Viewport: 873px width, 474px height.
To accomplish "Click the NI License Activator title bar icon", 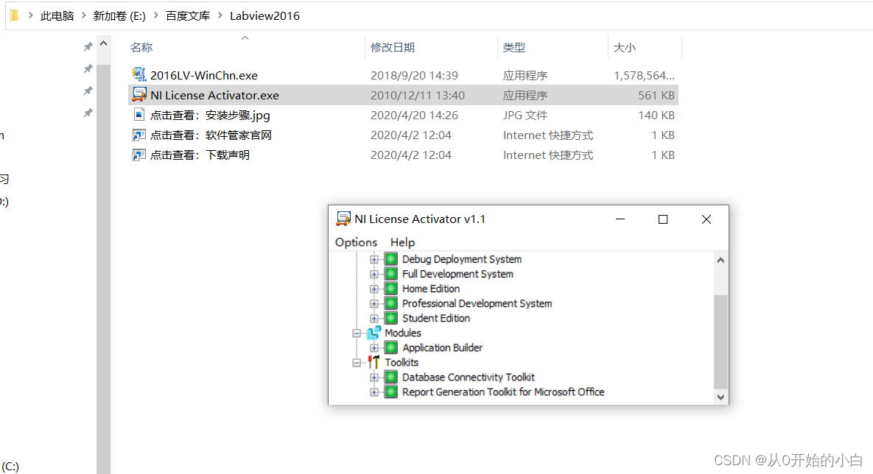I will tap(342, 219).
